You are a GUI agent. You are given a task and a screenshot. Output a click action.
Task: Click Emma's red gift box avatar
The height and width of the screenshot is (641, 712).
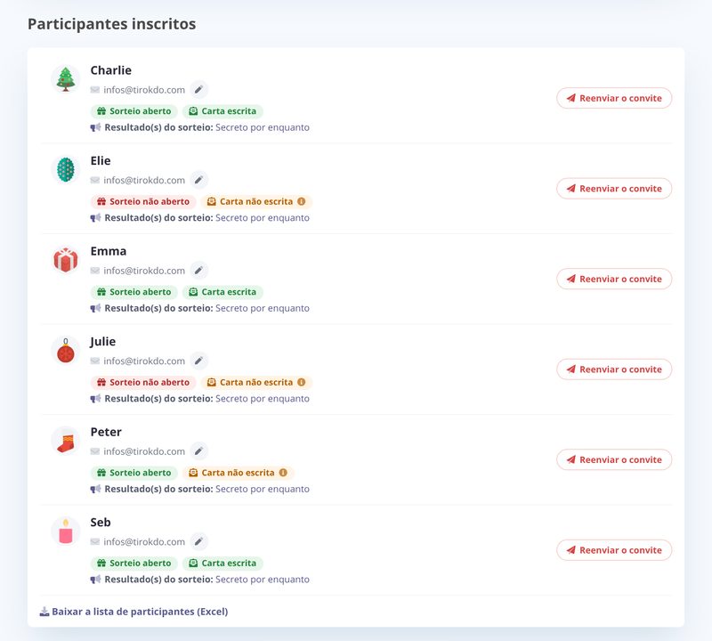pyautogui.click(x=66, y=260)
